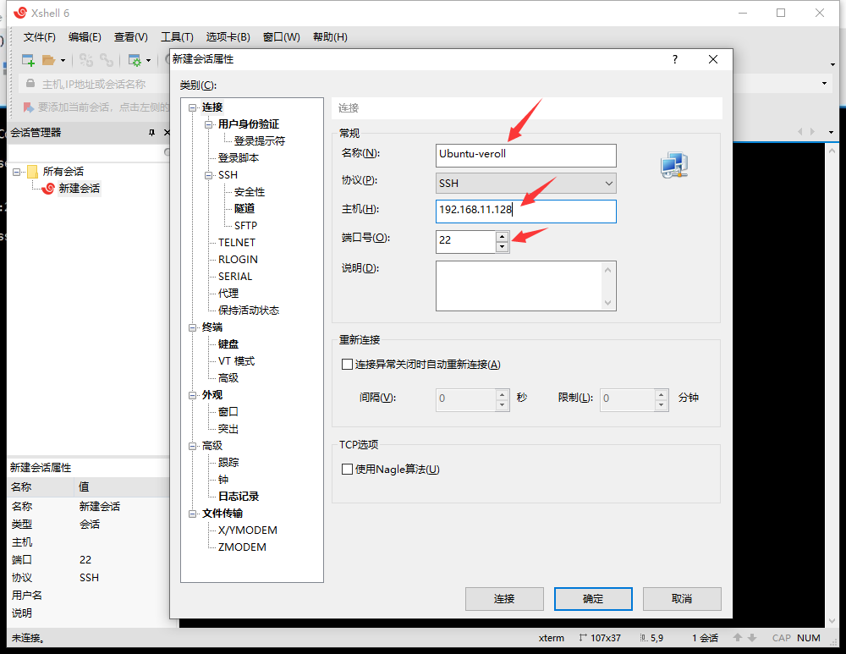
Task: Click the add current session bookmark icon
Action: (x=28, y=107)
